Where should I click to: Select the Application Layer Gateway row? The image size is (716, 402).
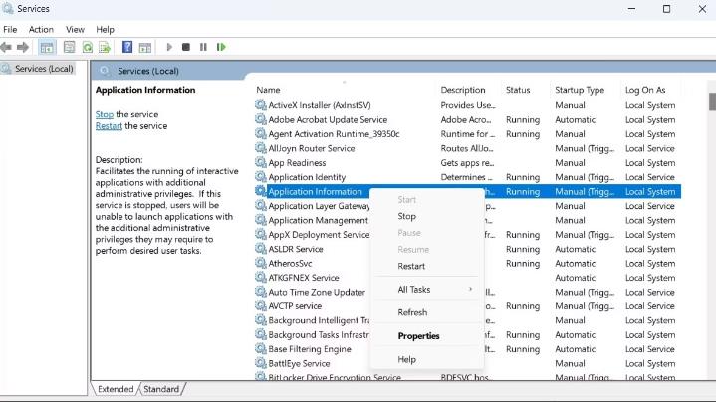point(468,206)
